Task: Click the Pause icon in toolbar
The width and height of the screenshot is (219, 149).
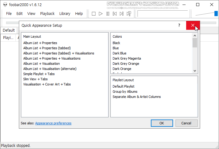Action: [108, 14]
